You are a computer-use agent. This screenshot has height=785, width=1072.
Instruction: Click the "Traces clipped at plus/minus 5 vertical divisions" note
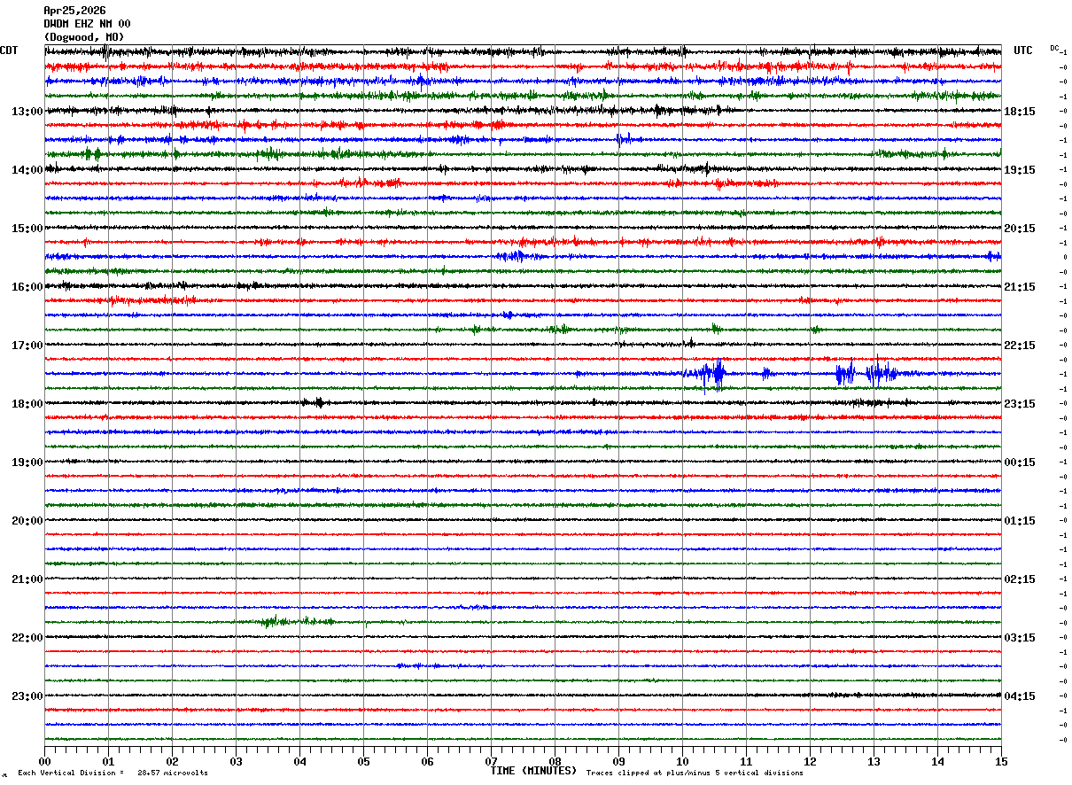click(695, 773)
